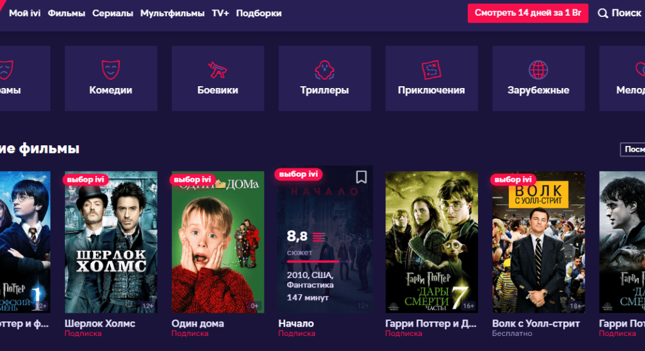Switch to the TV+ section
Image resolution: width=645 pixels, height=351 pixels.
tap(220, 13)
